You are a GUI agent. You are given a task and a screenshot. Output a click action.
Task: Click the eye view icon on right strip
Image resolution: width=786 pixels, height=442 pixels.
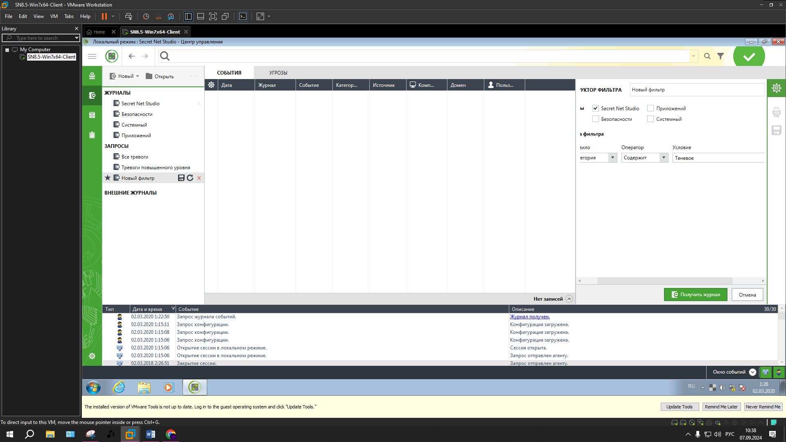pyautogui.click(x=777, y=112)
